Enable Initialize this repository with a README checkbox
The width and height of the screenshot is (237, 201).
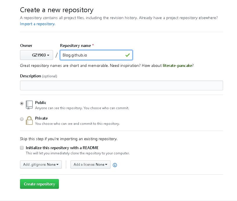click(22, 148)
